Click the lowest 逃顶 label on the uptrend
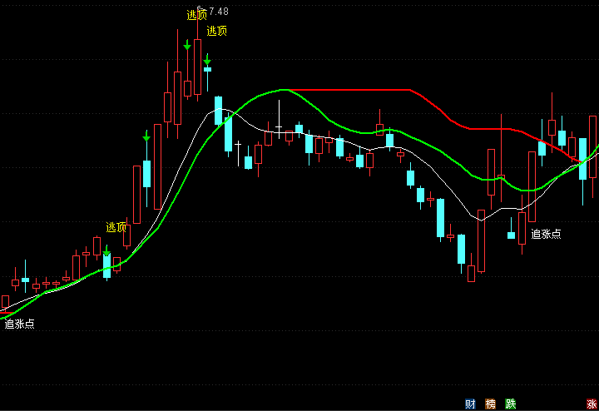This screenshot has height=411, width=599. tap(116, 227)
